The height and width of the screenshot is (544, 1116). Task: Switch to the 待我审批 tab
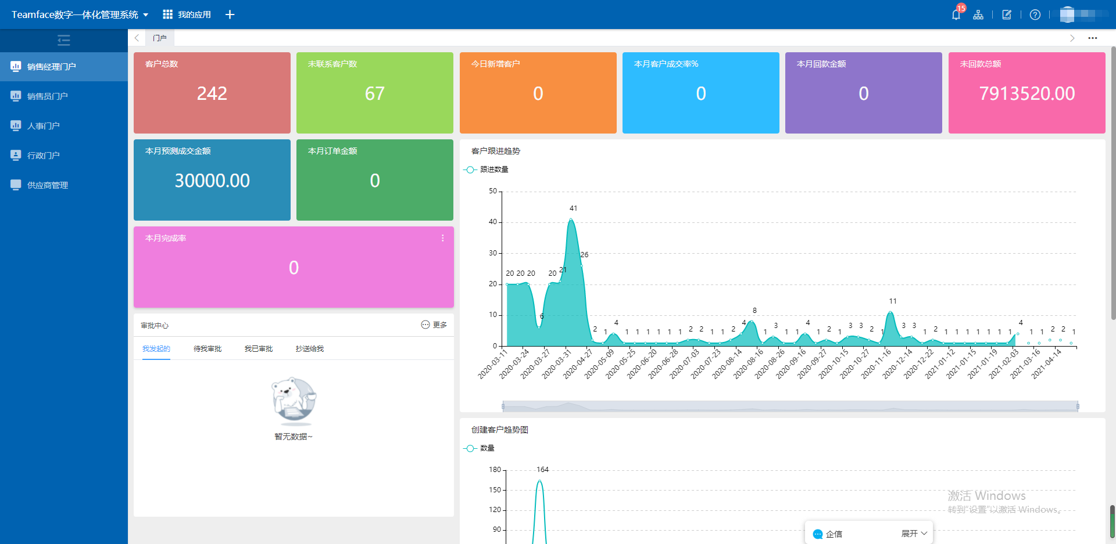(208, 349)
